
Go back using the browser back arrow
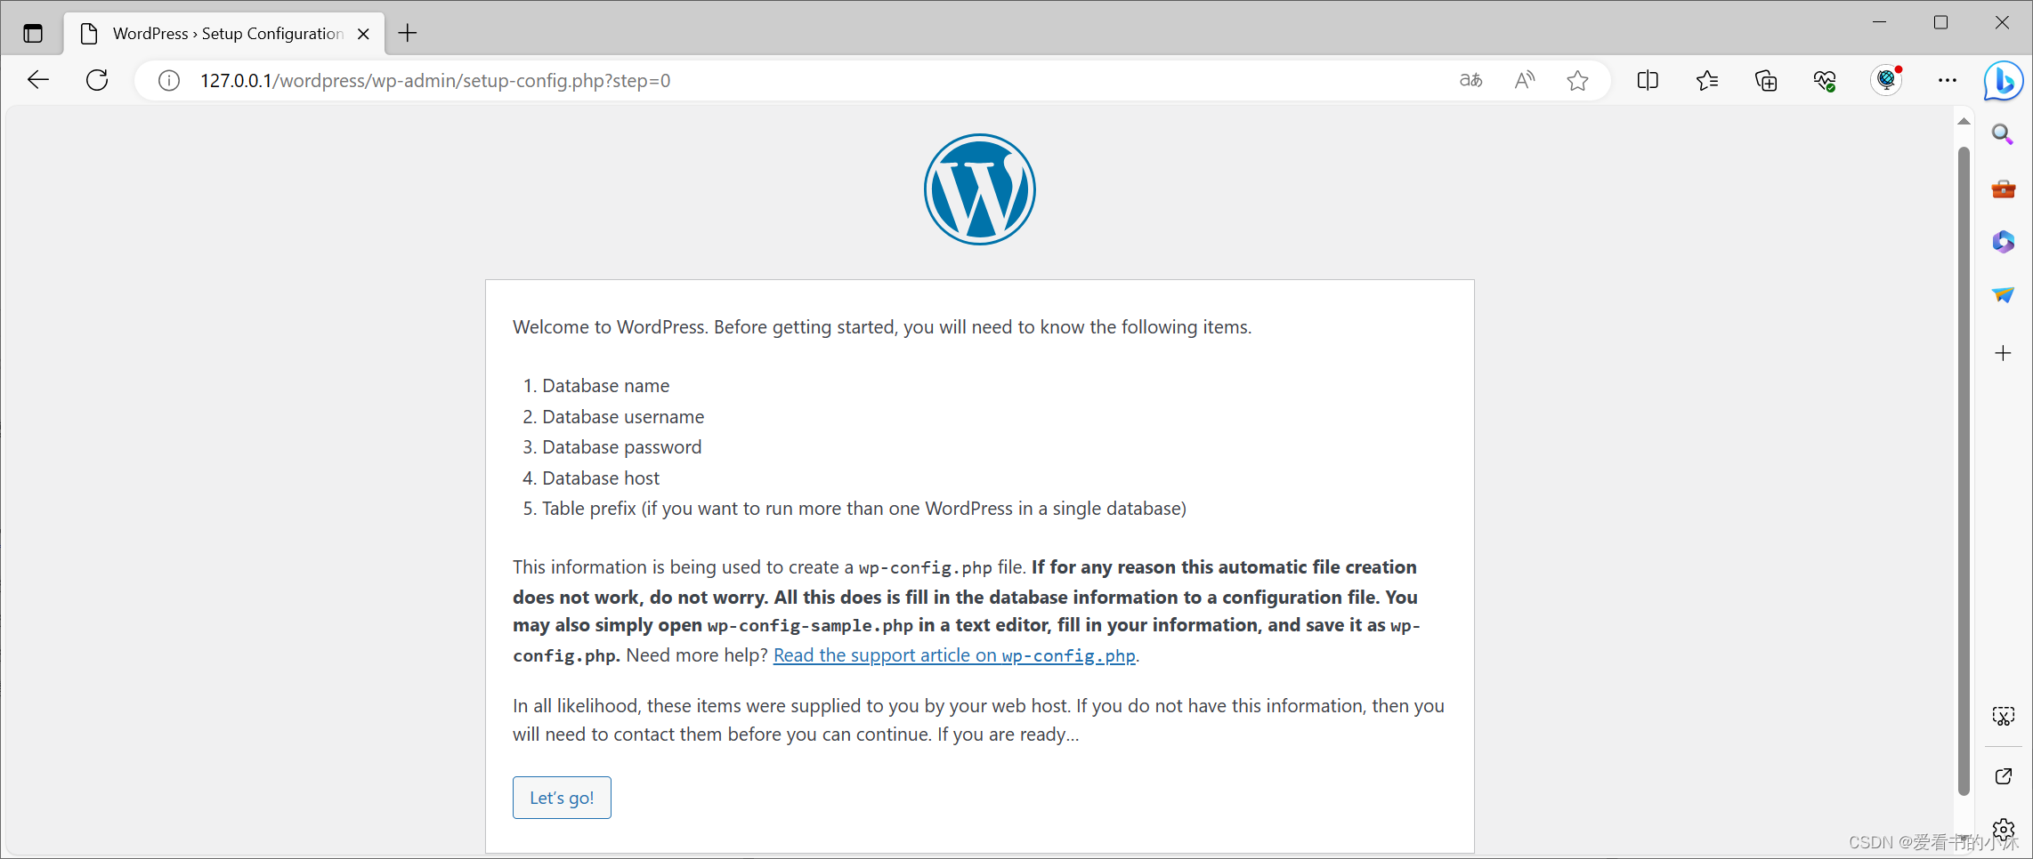(x=38, y=80)
